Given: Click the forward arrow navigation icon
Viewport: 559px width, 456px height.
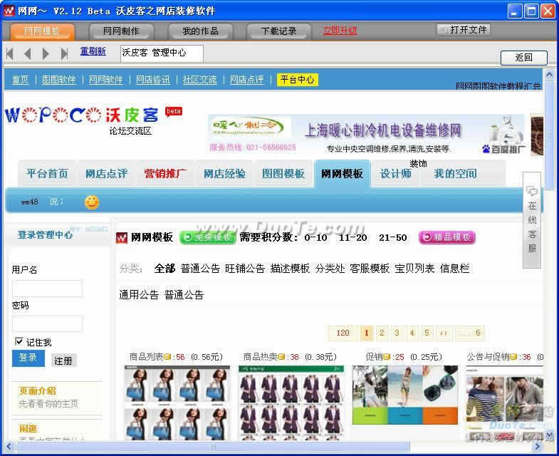Looking at the screenshot, I should point(46,53).
